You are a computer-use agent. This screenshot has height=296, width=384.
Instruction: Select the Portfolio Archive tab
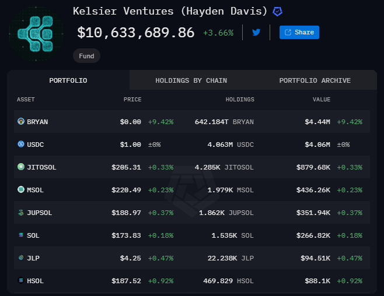pyautogui.click(x=315, y=80)
